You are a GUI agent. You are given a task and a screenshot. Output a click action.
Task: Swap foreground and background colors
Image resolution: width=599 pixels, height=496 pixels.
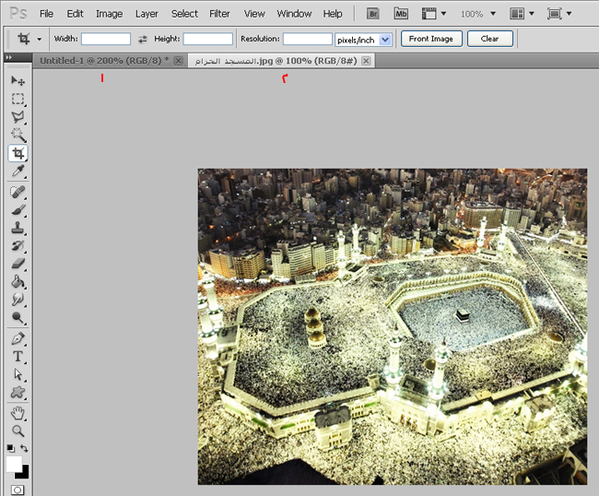coord(25,448)
